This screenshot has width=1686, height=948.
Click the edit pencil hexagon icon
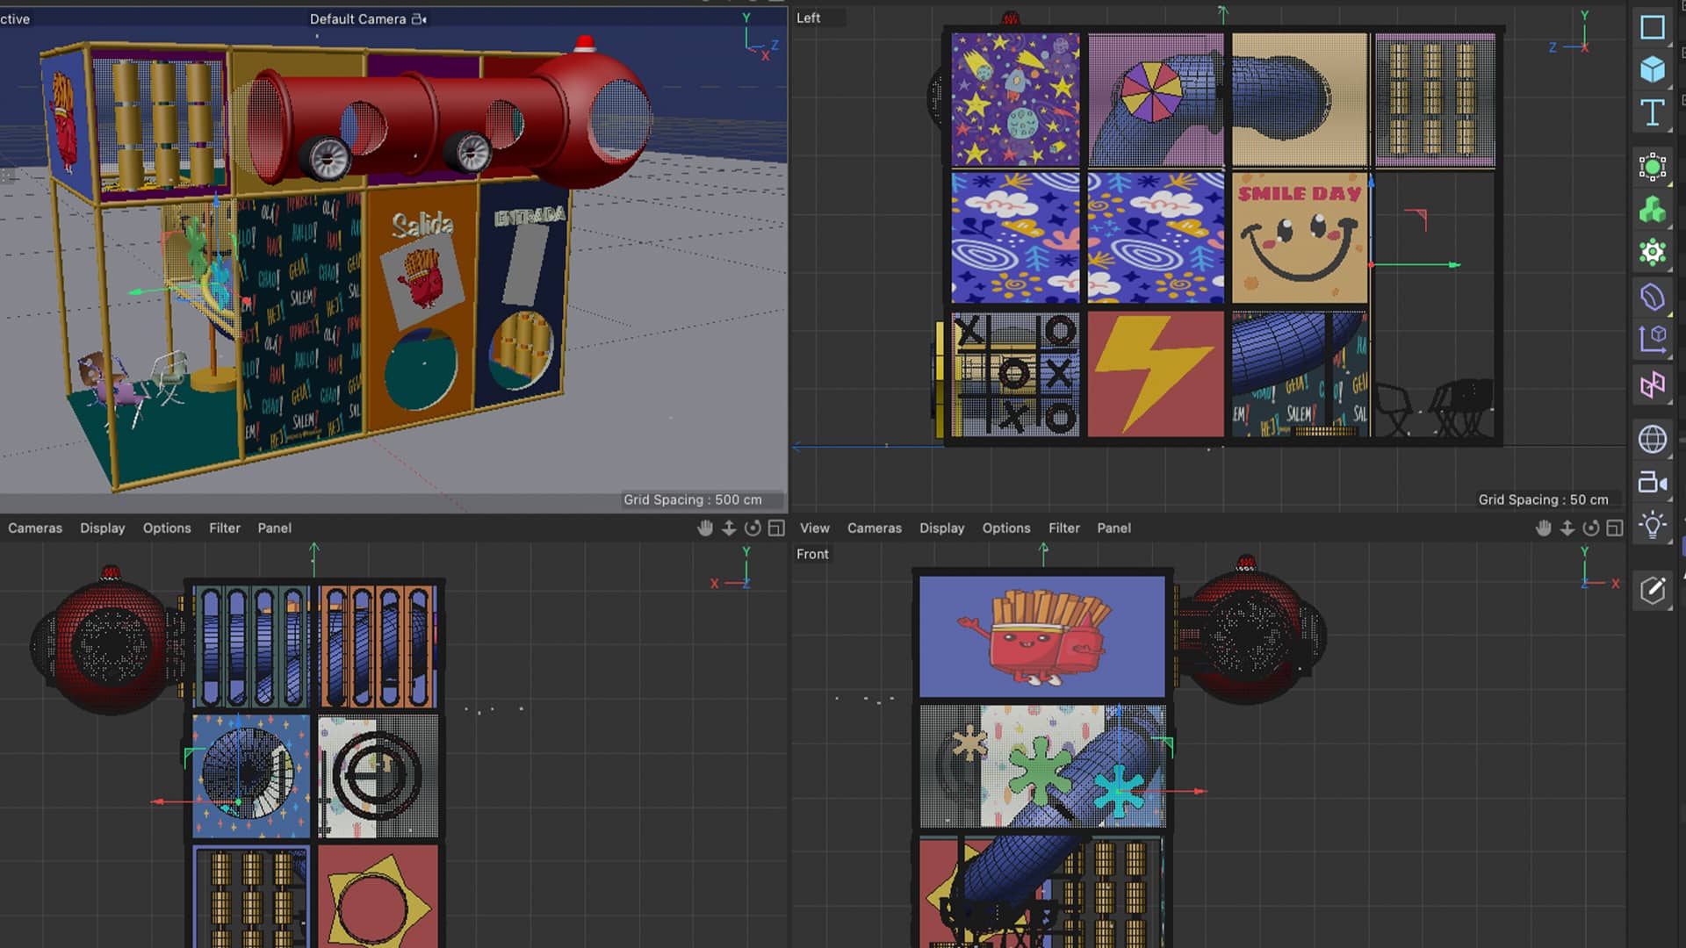click(1652, 590)
